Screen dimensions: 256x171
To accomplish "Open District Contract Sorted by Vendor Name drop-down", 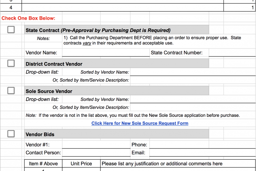I will [193, 72].
